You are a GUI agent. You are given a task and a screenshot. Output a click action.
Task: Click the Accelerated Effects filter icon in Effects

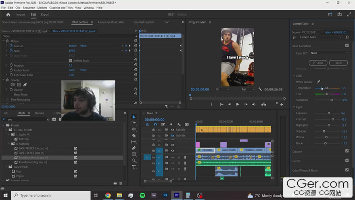coord(54,119)
